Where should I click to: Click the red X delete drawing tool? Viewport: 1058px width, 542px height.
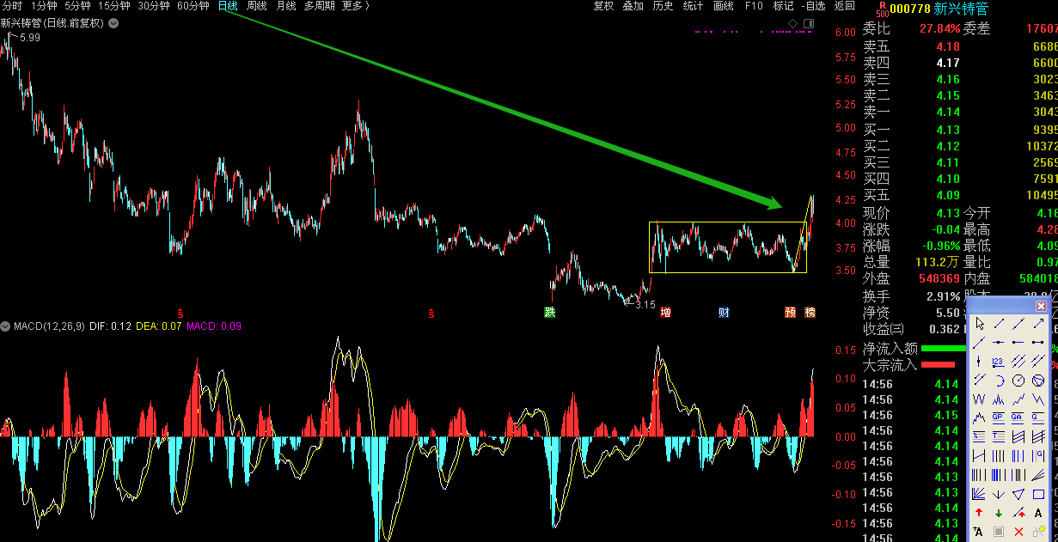click(1018, 531)
